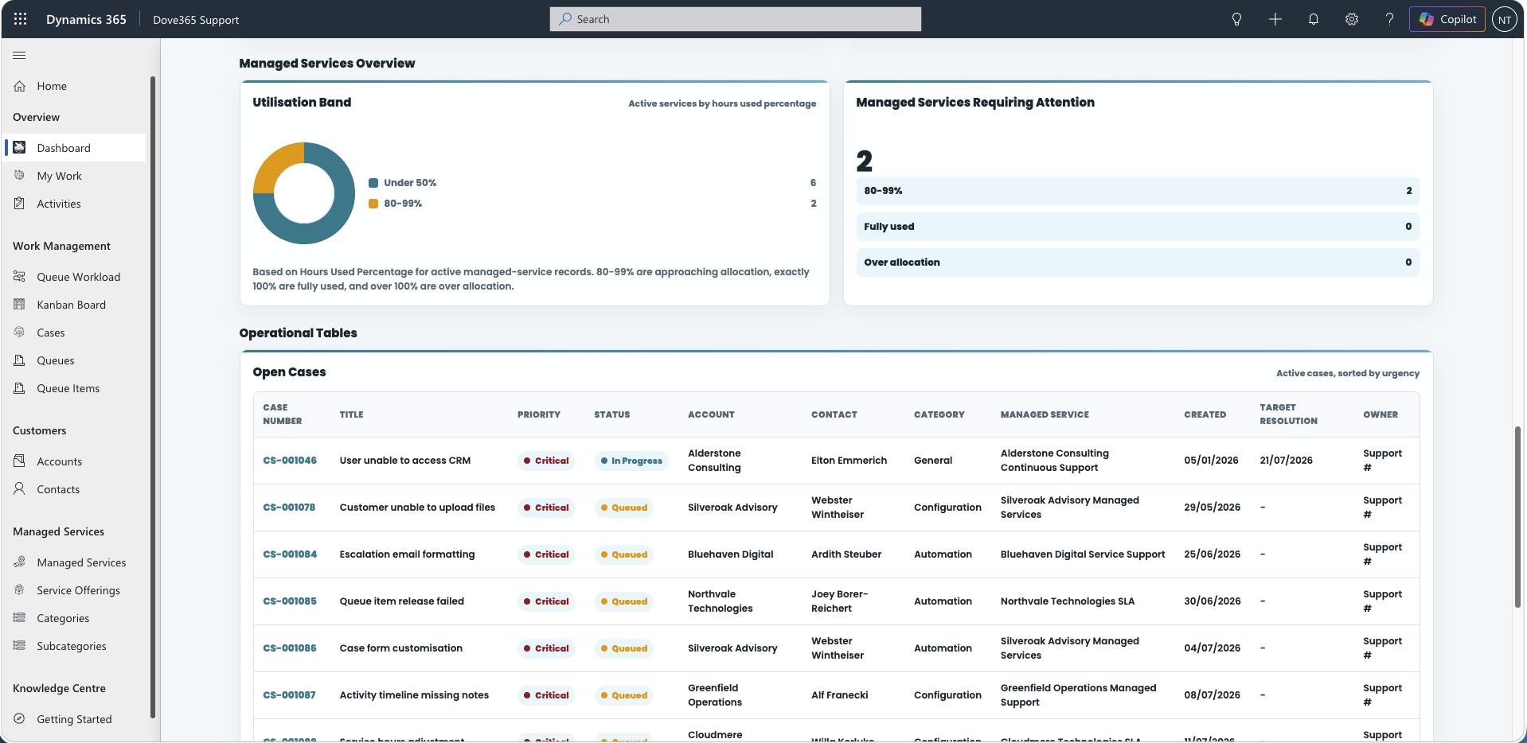Viewport: 1527px width, 743px height.
Task: Click Critical badge for CS-001078
Action: point(546,508)
